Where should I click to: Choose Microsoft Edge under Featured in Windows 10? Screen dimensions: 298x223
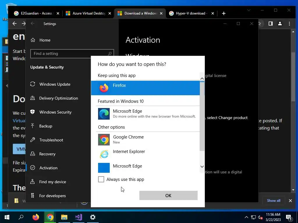pos(148,114)
